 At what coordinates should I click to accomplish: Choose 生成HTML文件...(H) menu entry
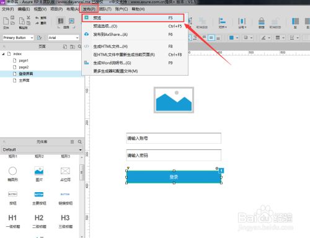click(x=135, y=46)
